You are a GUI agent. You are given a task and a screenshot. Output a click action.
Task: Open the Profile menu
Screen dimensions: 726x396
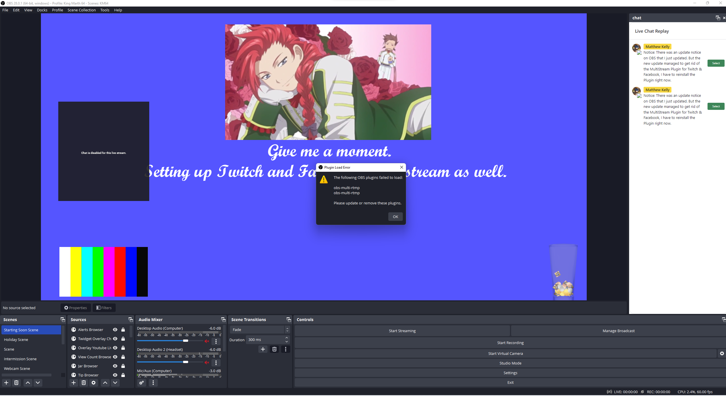(57, 10)
